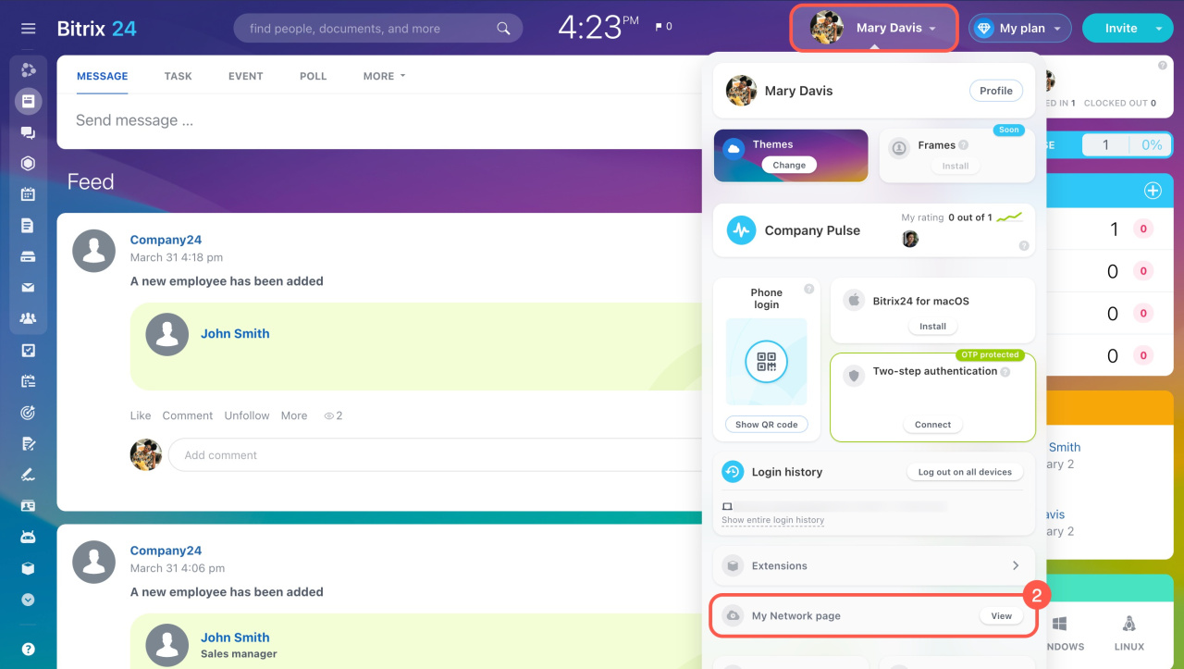Click Comment on first feed post
This screenshot has width=1184, height=669.
coord(188,415)
